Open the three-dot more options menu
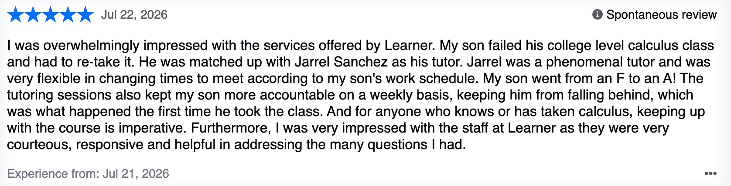Screen dimensions: 731x186 pyautogui.click(x=711, y=173)
